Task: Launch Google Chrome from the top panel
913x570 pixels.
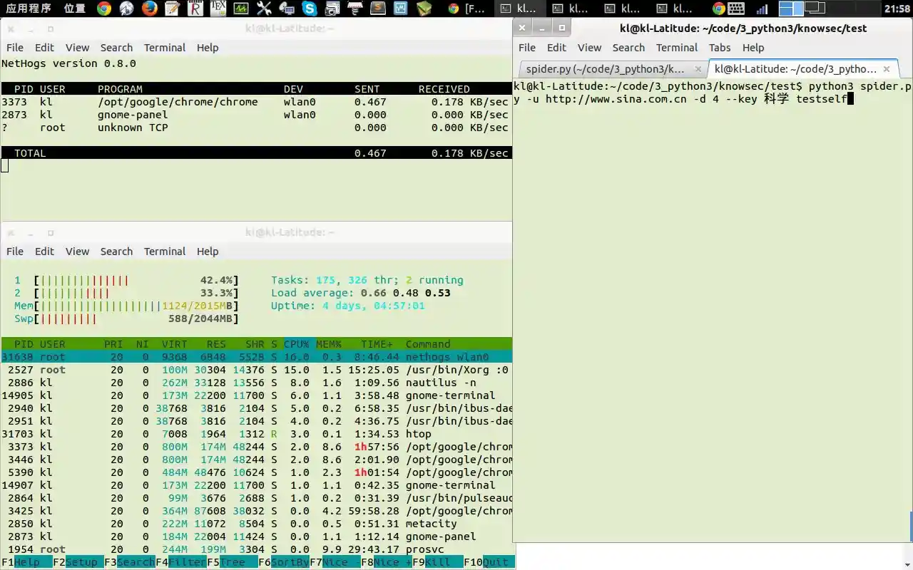Action: click(x=103, y=9)
